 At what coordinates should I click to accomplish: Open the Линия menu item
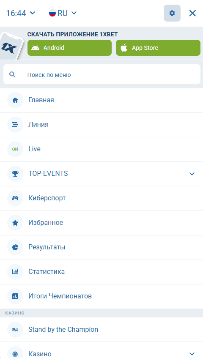tap(101, 125)
